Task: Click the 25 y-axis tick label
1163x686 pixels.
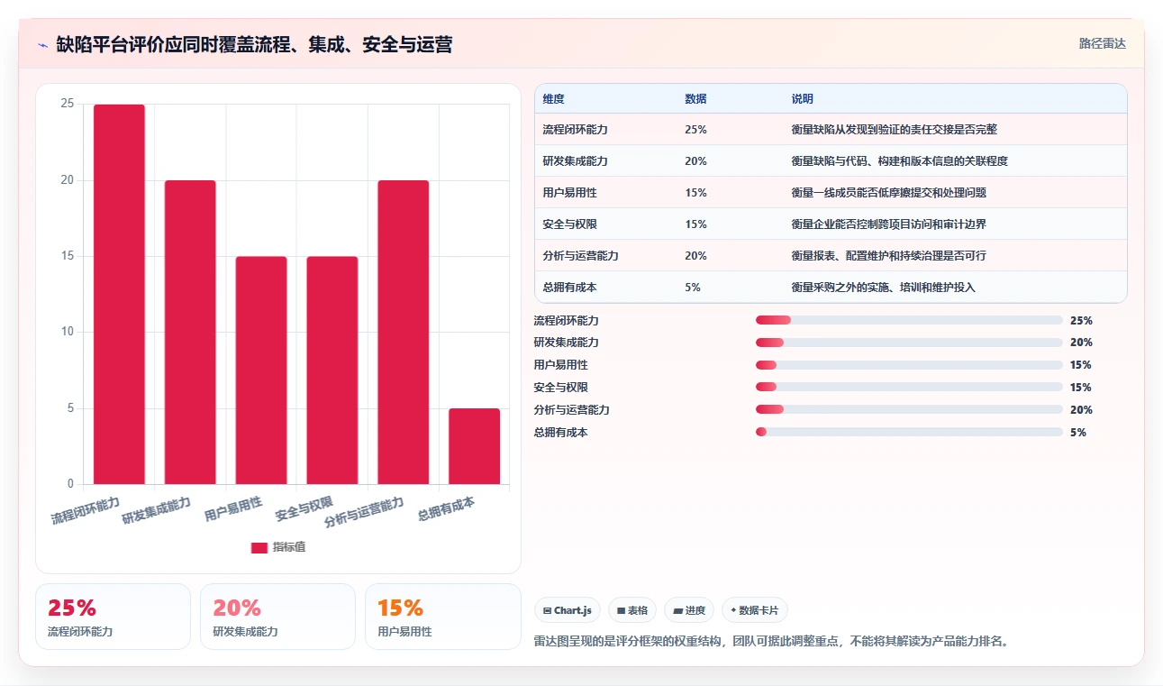Action: pos(68,105)
